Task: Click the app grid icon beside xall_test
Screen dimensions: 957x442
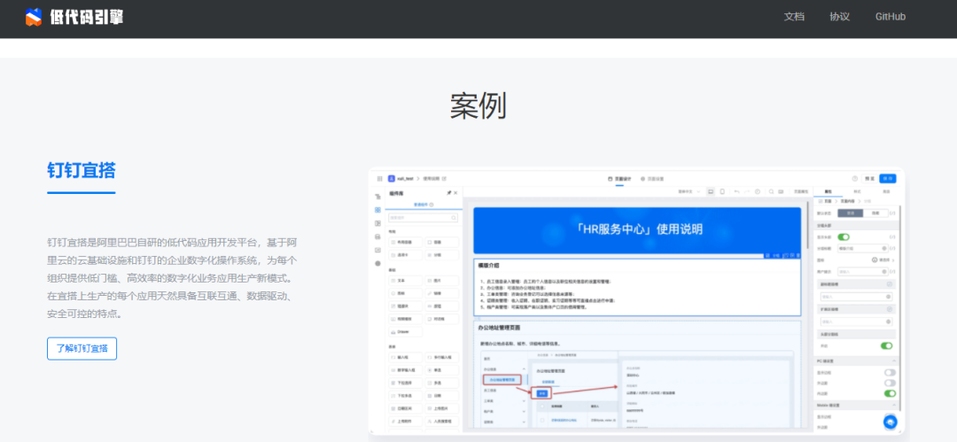Action: pyautogui.click(x=379, y=179)
